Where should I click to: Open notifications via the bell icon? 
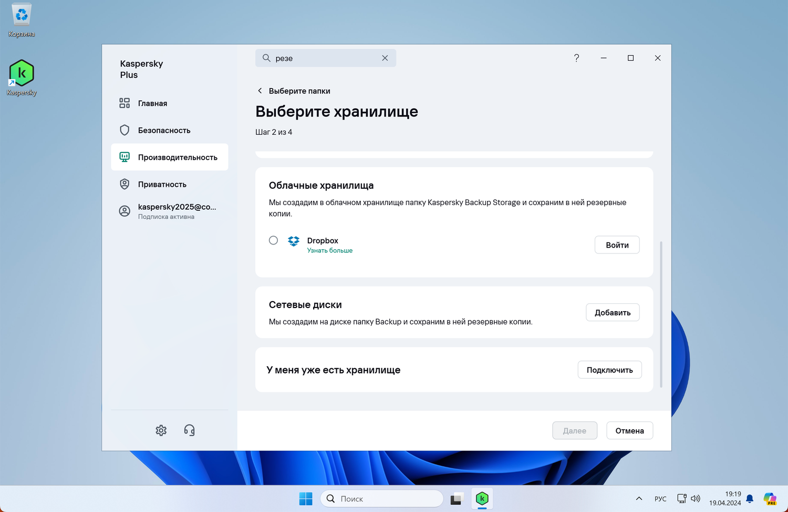pos(750,498)
